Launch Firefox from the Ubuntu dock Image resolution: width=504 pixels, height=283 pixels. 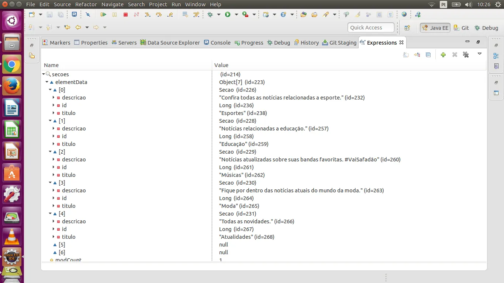click(12, 86)
